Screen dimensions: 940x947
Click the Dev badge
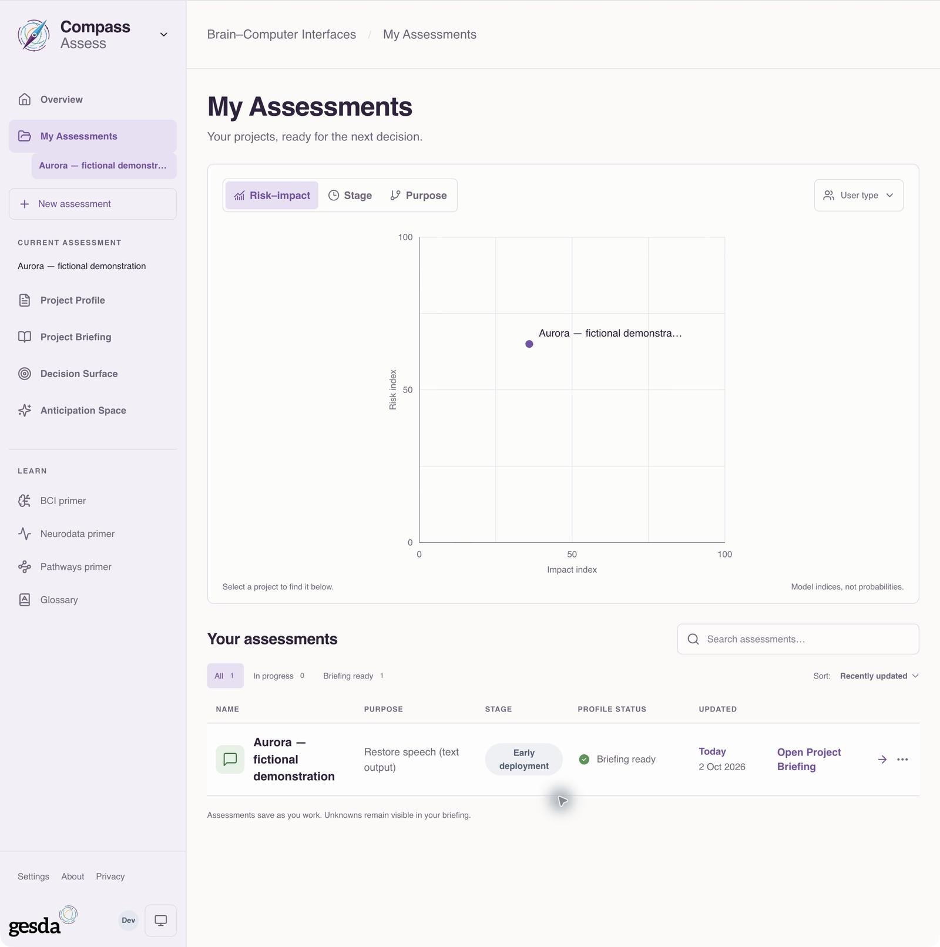[129, 921]
